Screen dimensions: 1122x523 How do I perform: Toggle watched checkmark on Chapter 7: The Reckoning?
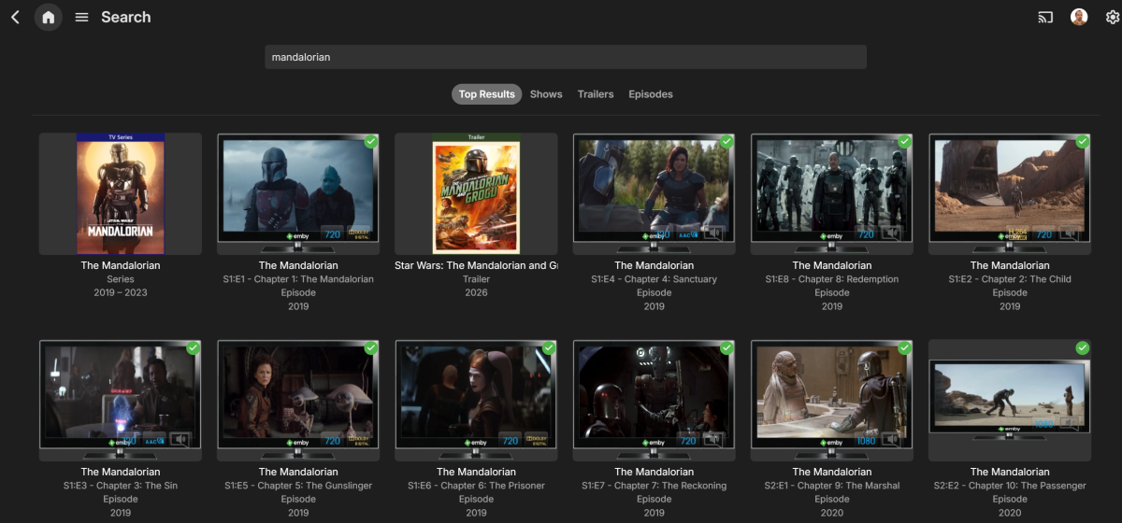coord(726,348)
